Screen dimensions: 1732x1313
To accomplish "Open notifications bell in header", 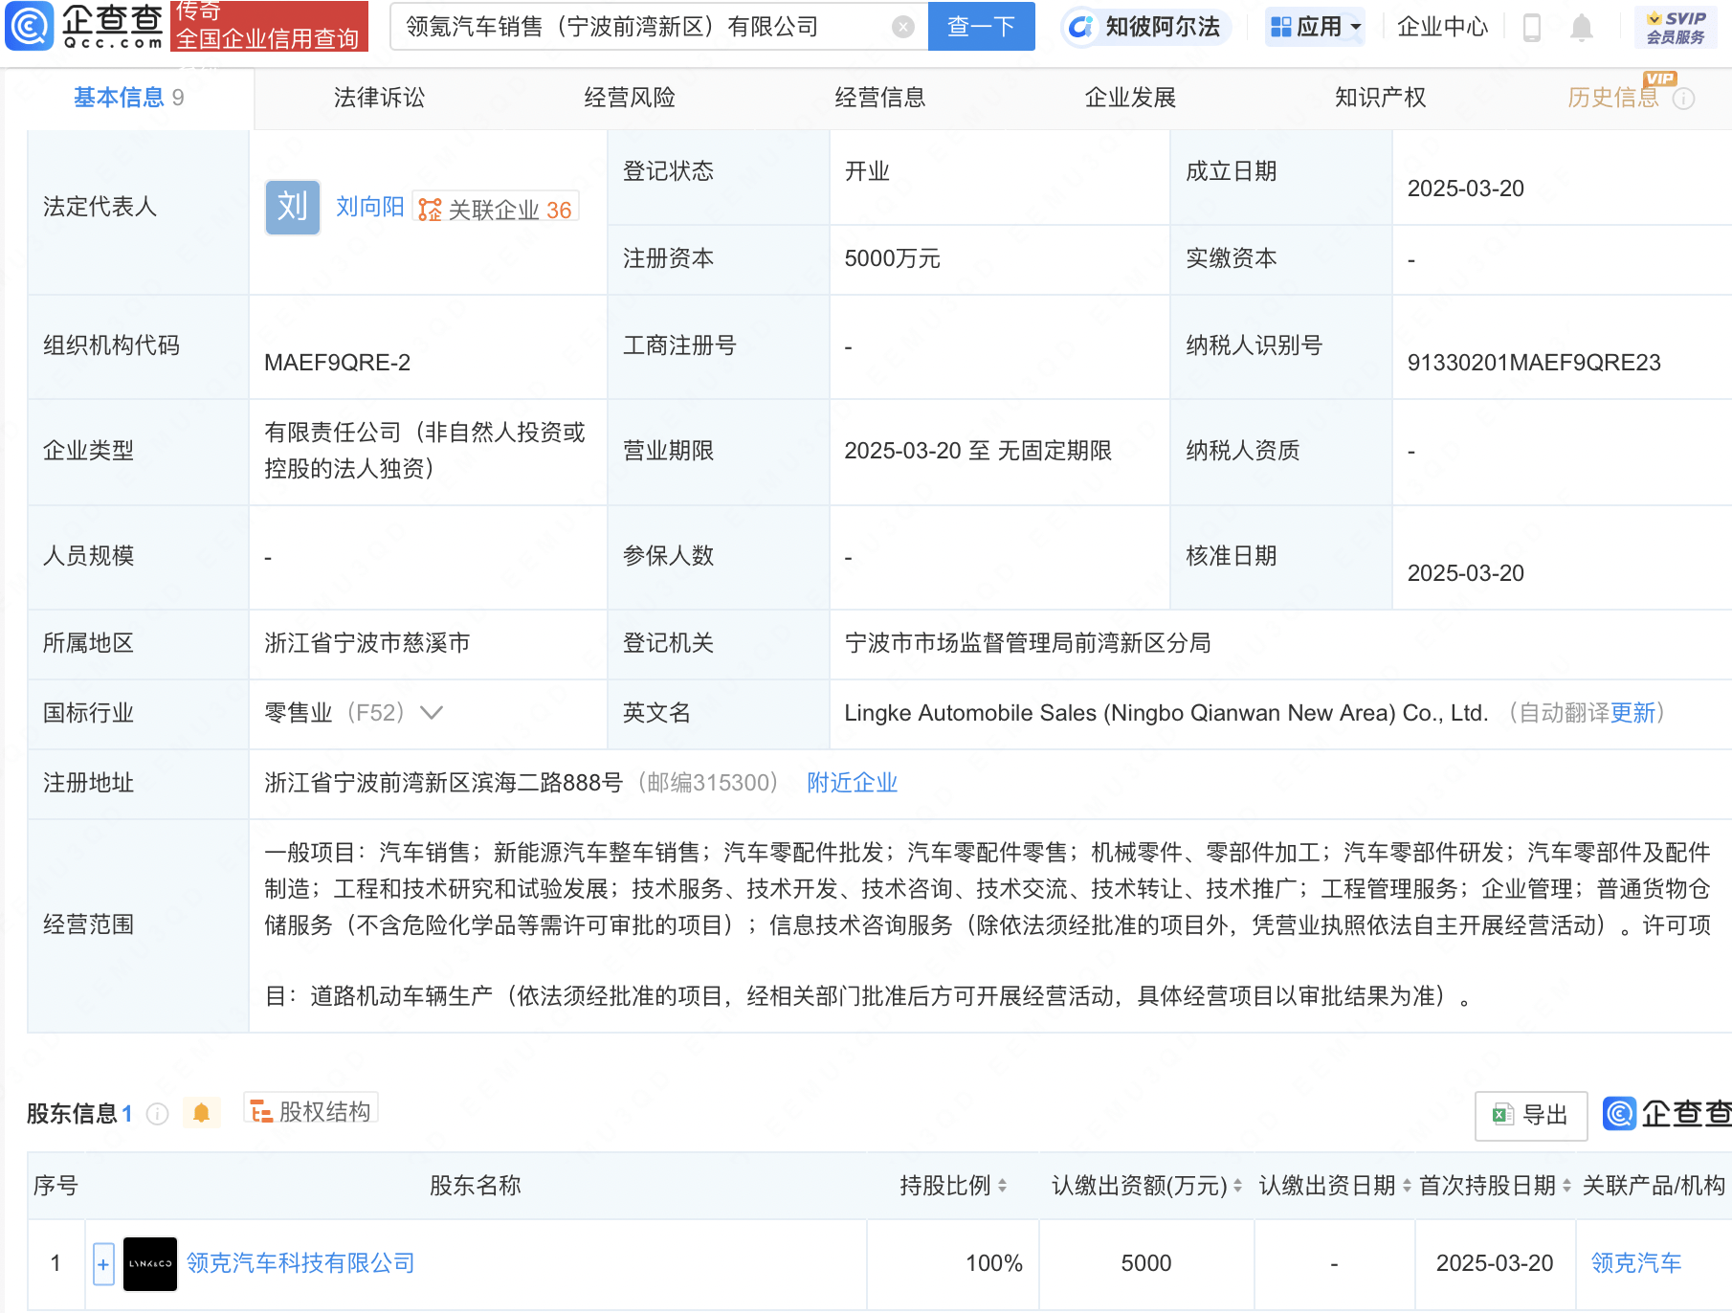I will click(x=1582, y=28).
